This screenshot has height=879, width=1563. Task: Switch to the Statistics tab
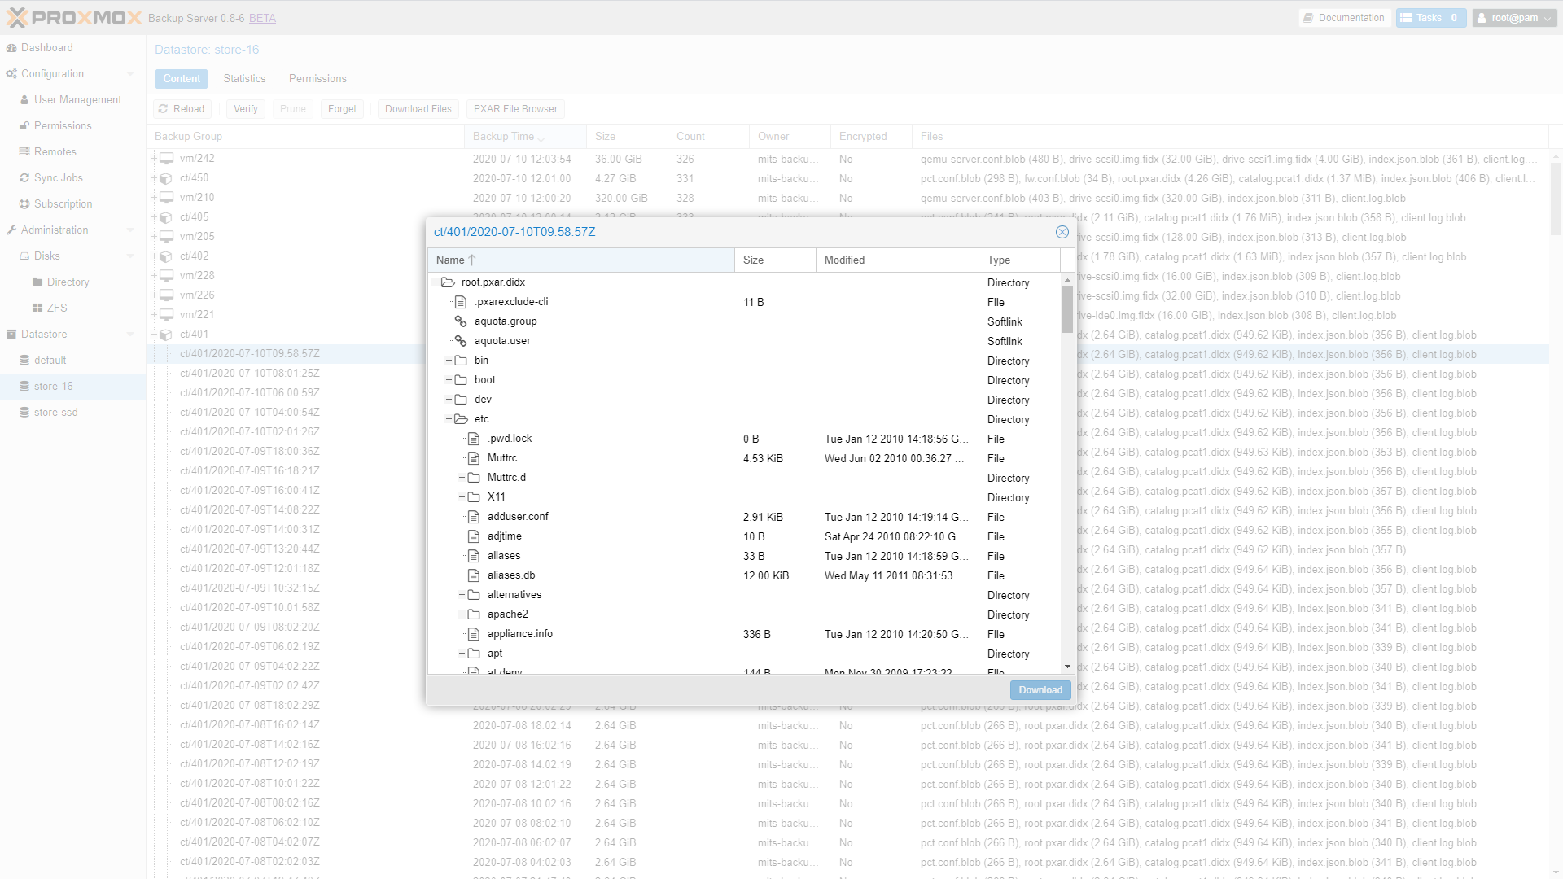[x=244, y=79]
